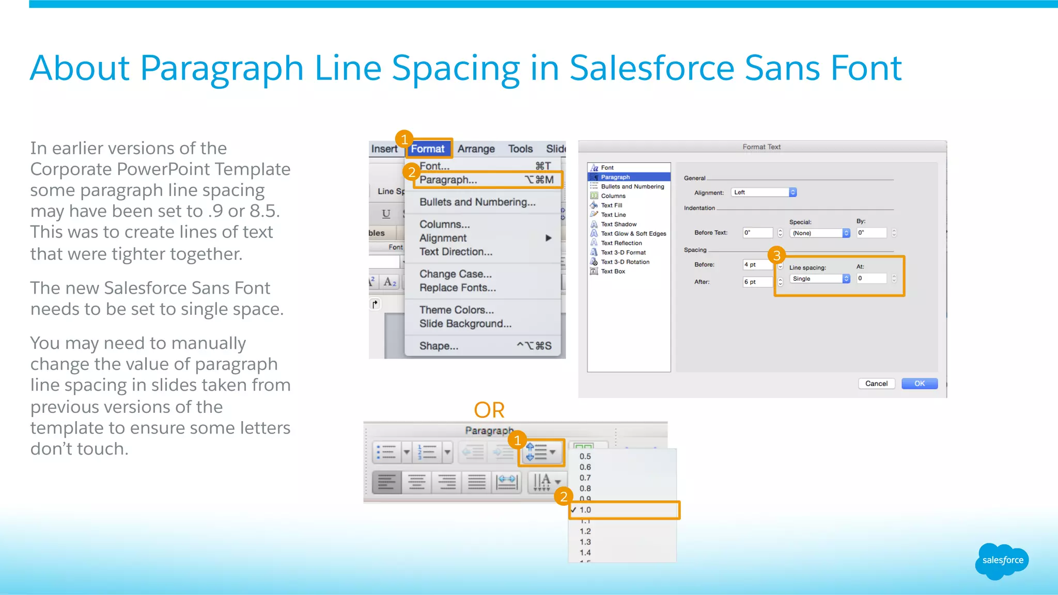Click the distribute text icon
The height and width of the screenshot is (595, 1058).
click(506, 483)
